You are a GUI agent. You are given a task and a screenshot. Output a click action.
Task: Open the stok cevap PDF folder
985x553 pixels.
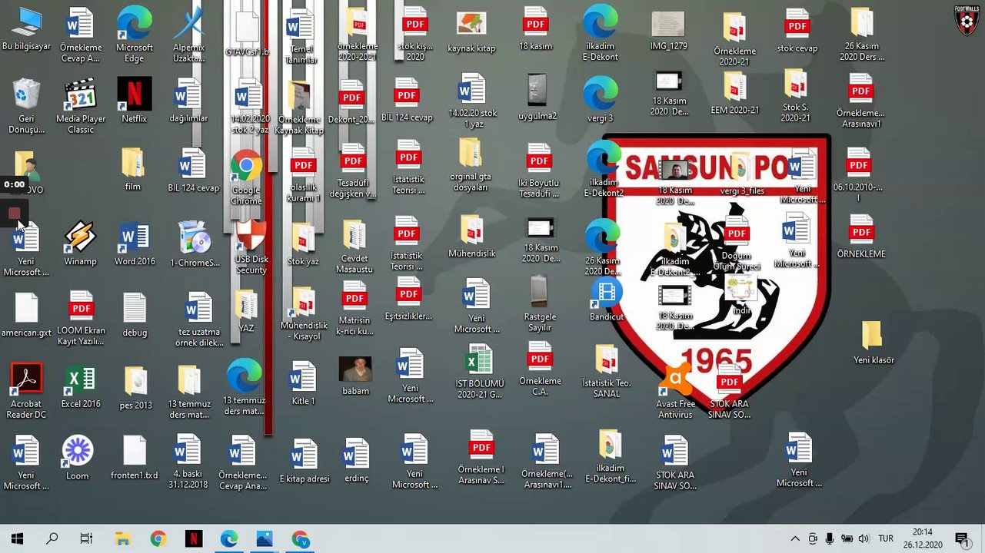click(x=797, y=31)
